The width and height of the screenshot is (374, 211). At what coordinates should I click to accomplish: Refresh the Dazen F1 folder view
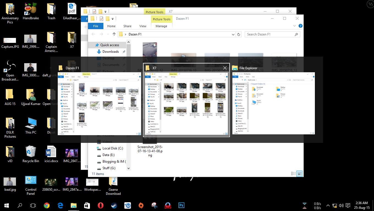click(239, 34)
